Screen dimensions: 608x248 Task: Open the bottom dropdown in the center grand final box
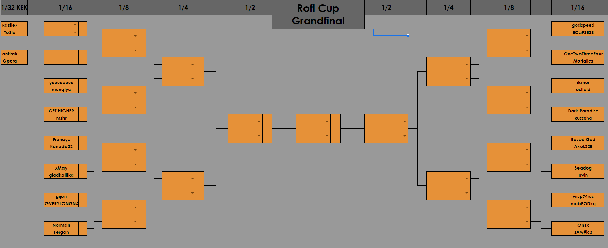coord(327,136)
